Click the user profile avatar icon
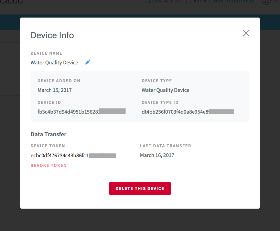The image size is (280, 231). [266, 1]
